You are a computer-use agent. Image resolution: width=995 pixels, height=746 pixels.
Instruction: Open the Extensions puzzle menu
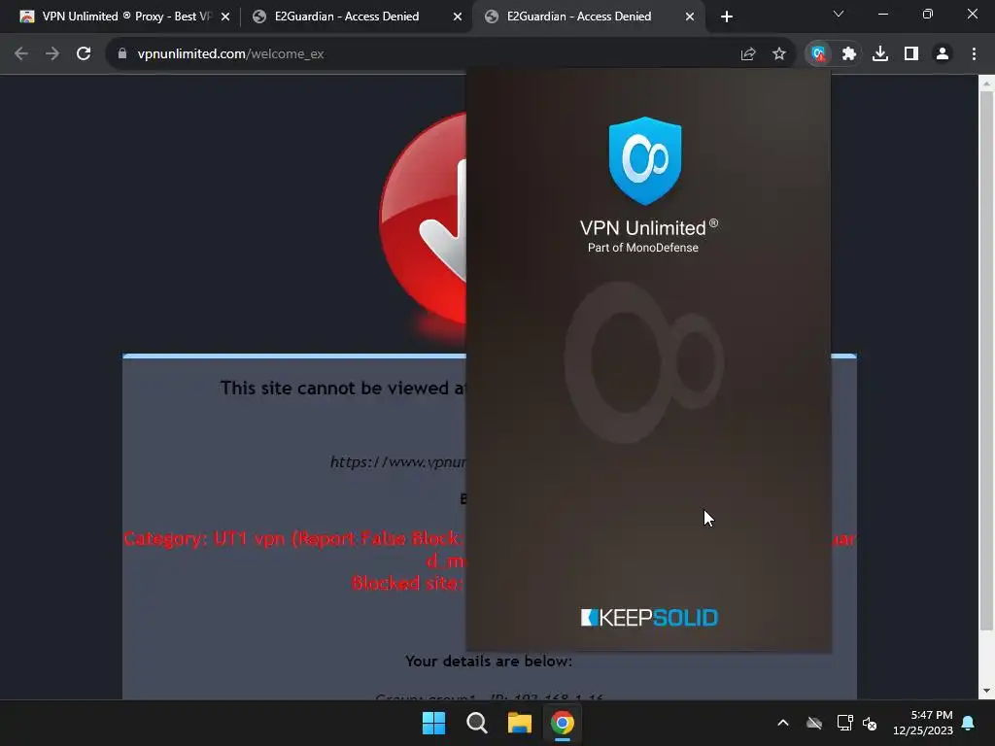pos(849,54)
